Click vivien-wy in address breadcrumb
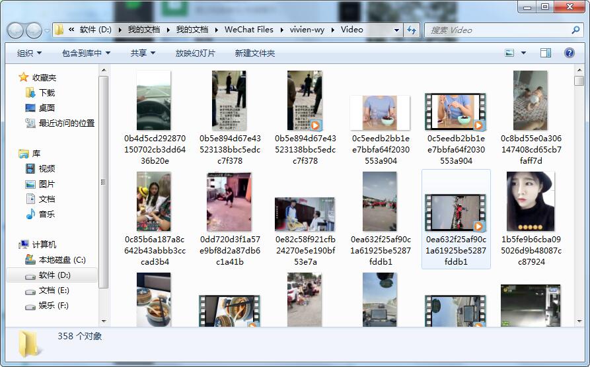 point(307,30)
